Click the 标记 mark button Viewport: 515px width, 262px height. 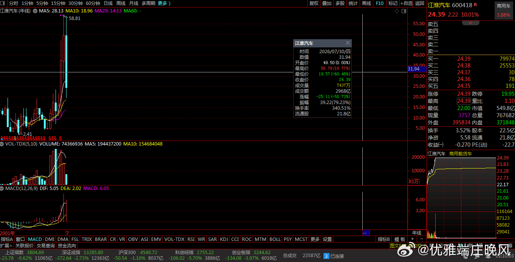coord(393,3)
